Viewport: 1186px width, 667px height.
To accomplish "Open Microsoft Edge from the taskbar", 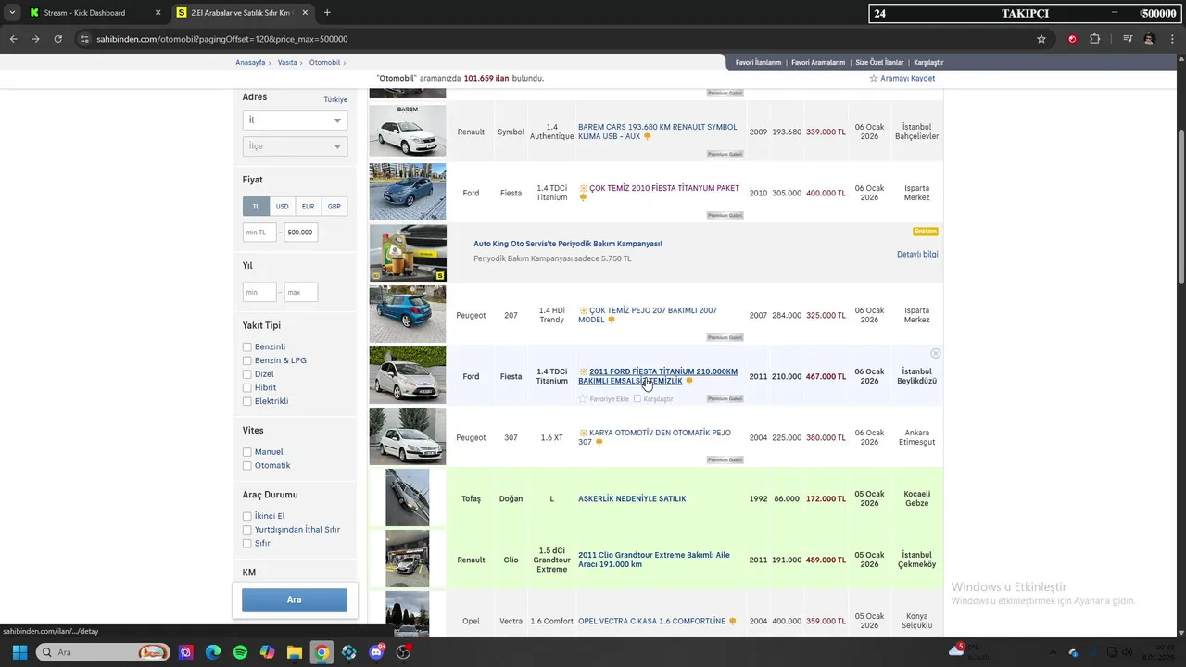I will pos(213,652).
